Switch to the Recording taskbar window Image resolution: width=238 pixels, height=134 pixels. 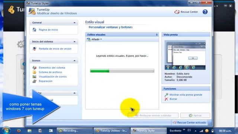point(75,131)
